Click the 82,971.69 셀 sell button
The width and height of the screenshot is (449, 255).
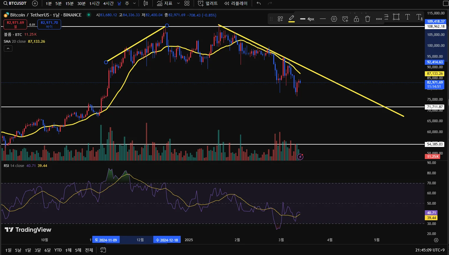tap(15, 24)
